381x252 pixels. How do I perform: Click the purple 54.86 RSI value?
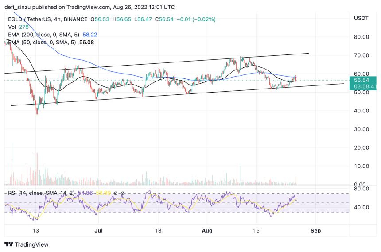[86, 193]
